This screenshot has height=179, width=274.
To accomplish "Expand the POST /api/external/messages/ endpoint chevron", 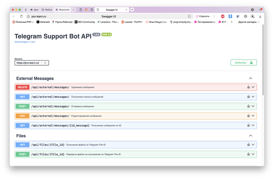I will coord(253,106).
